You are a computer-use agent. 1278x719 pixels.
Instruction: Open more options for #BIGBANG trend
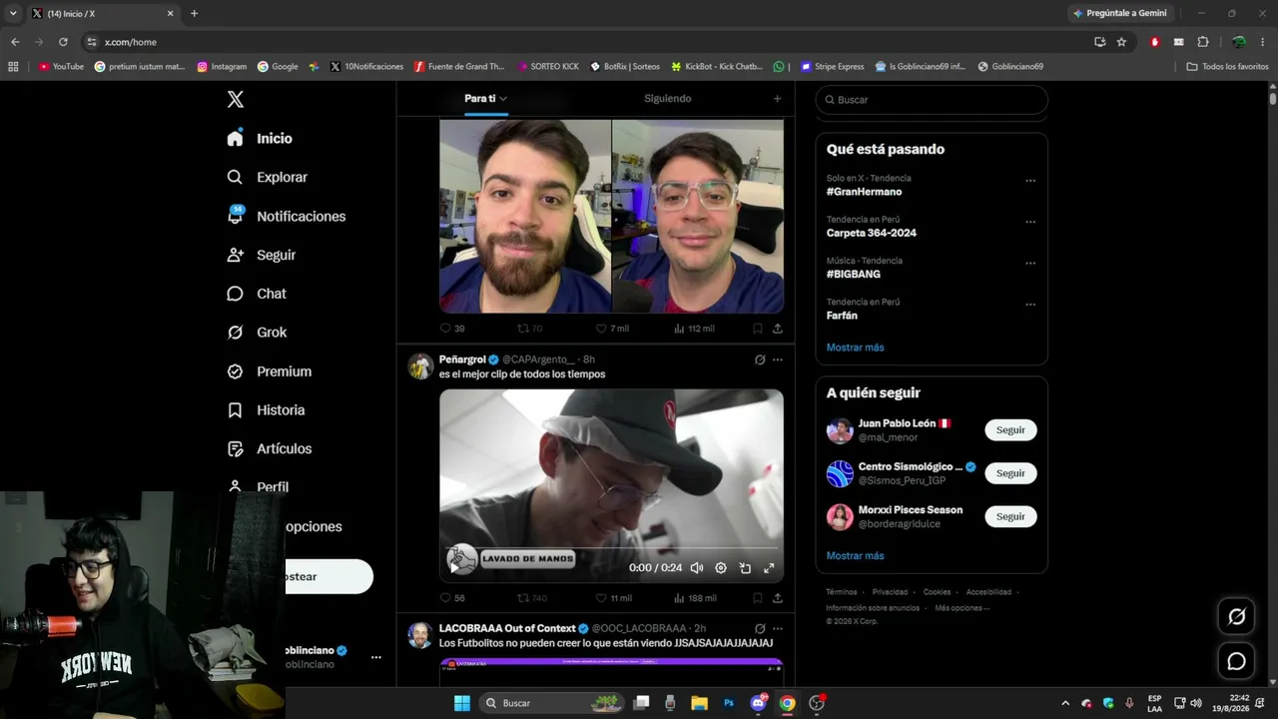1030,264
